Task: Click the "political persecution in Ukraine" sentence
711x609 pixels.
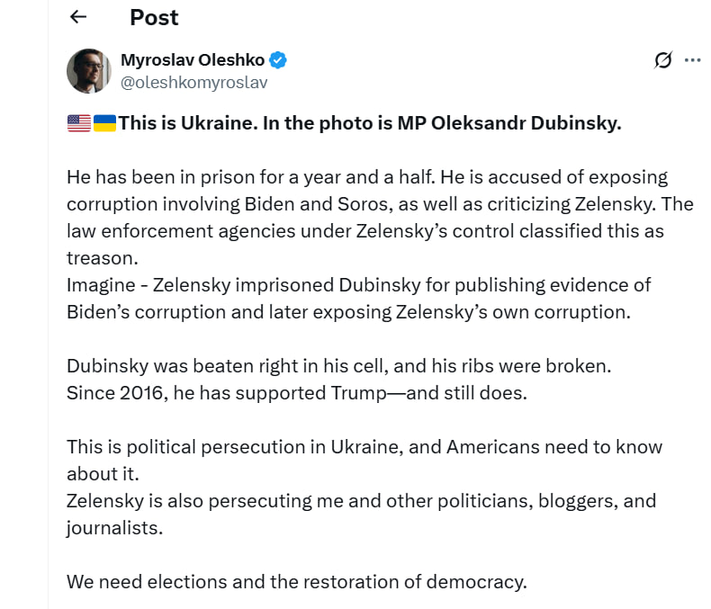Action: (x=364, y=461)
